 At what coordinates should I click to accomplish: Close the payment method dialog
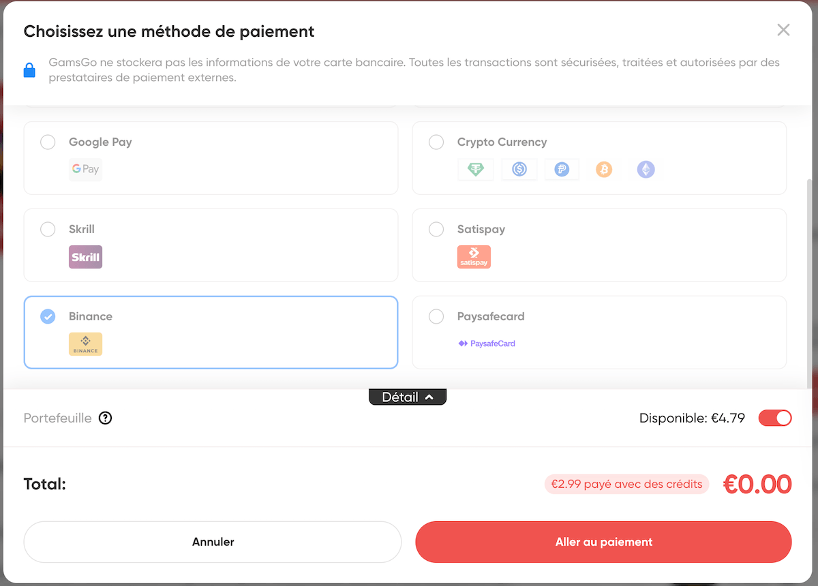point(783,30)
